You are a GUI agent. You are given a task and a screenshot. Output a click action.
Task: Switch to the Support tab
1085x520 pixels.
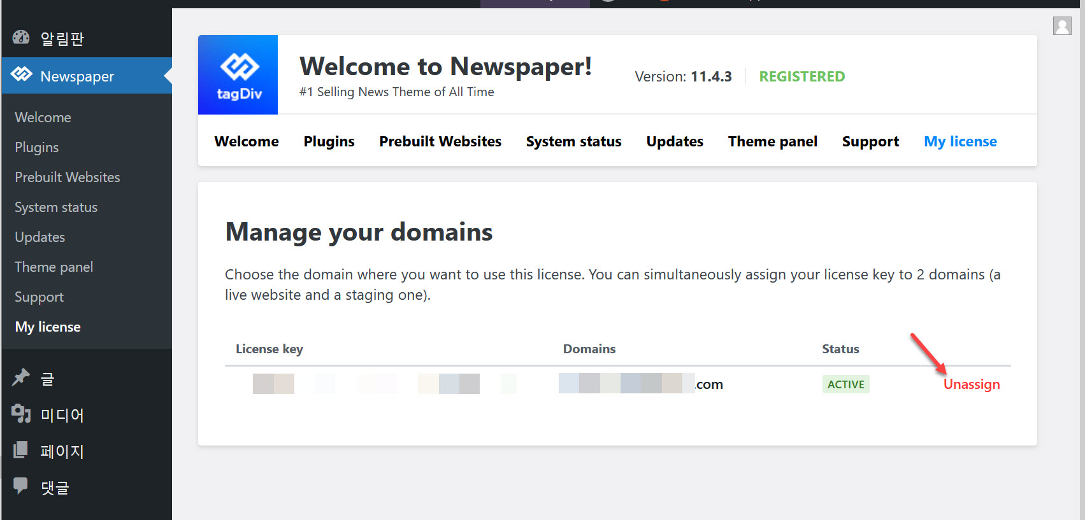870,141
